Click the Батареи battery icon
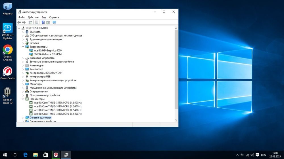 coord(27,43)
